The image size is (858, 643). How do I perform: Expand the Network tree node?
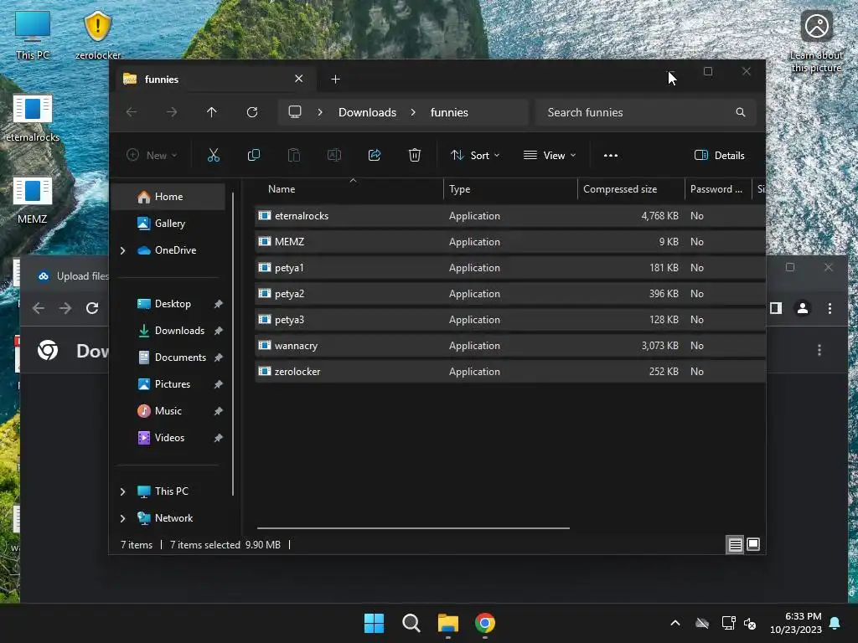click(122, 518)
